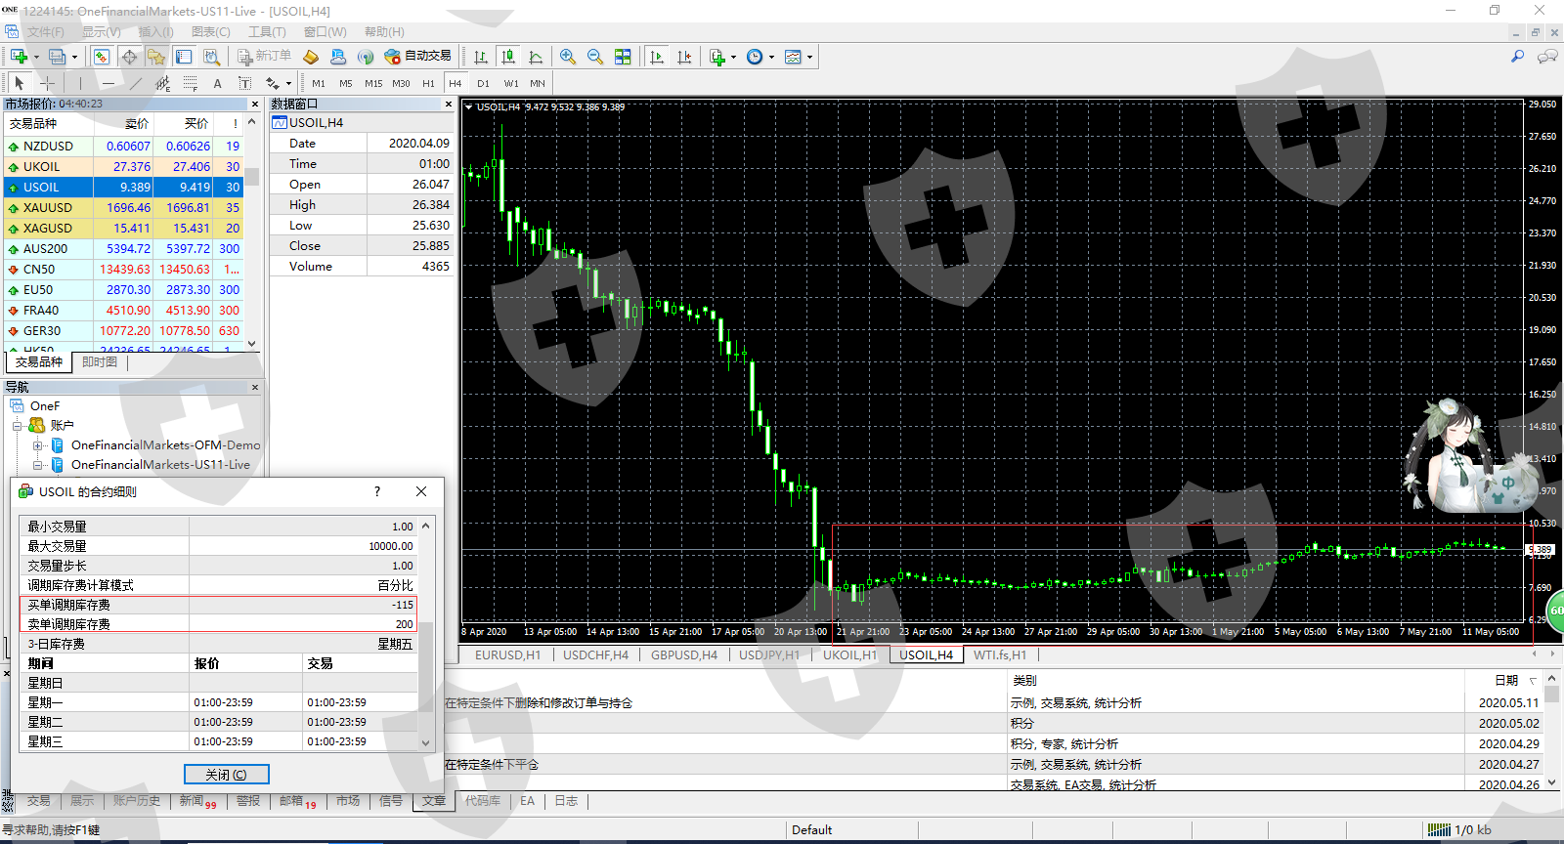Click the tile windows layout icon

coord(623,57)
